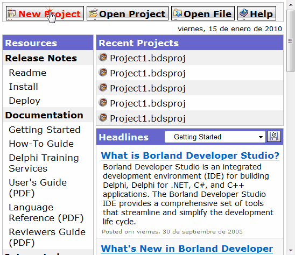Open the Getting Started headlines dropdown
Image resolution: width=295 pixels, height=255 pixels.
(215, 137)
